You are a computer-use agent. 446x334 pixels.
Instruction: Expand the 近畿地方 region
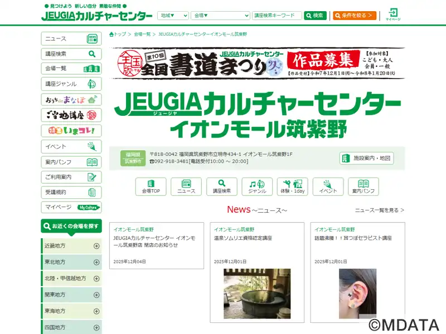[x=71, y=246]
